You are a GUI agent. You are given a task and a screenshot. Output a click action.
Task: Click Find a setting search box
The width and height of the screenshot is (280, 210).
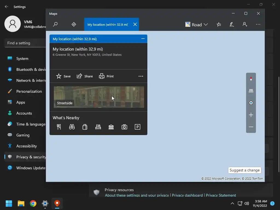[25, 43]
